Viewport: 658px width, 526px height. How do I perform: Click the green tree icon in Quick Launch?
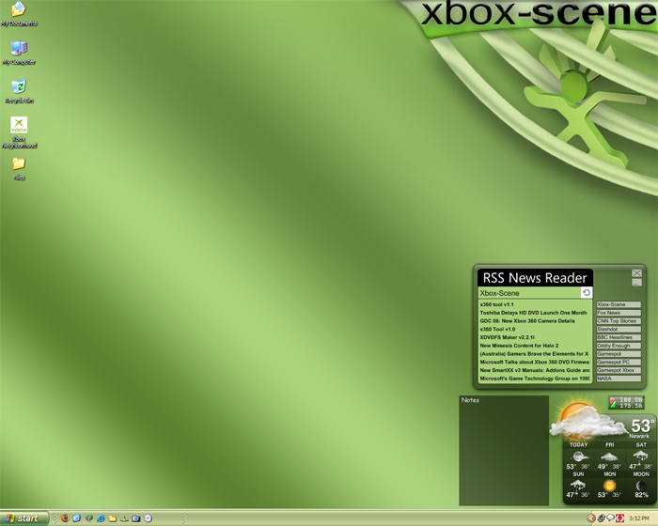(x=89, y=518)
